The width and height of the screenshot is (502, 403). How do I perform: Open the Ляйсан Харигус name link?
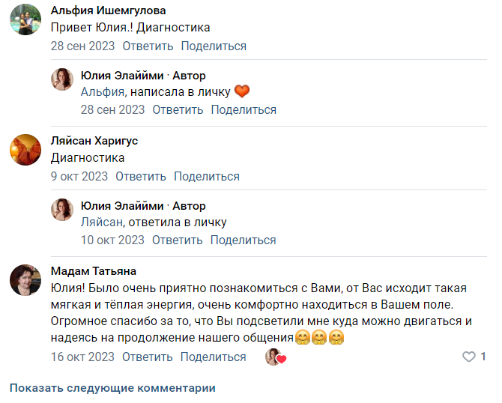click(x=94, y=141)
